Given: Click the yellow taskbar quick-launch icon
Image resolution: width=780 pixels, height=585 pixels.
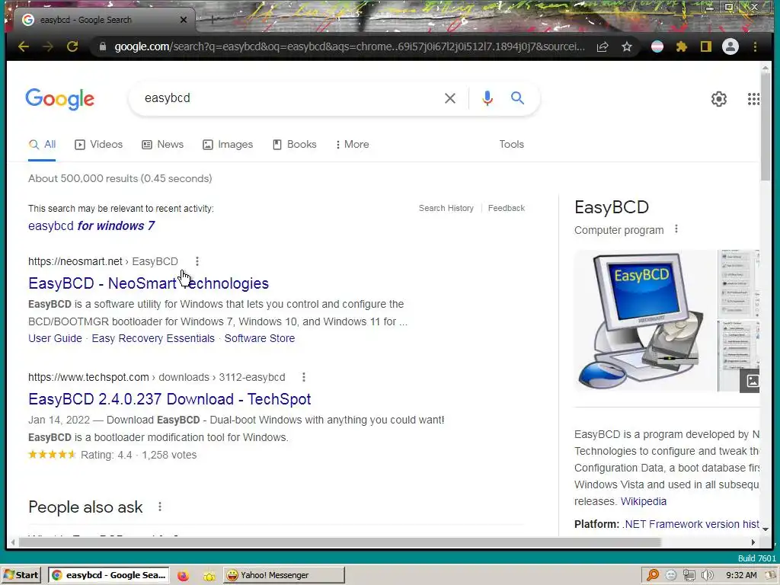Looking at the screenshot, I should pos(209,576).
